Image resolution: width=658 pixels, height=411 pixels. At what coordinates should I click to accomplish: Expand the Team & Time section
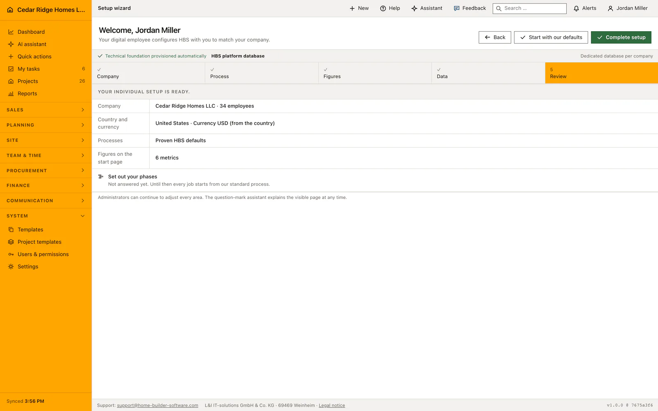point(46,156)
